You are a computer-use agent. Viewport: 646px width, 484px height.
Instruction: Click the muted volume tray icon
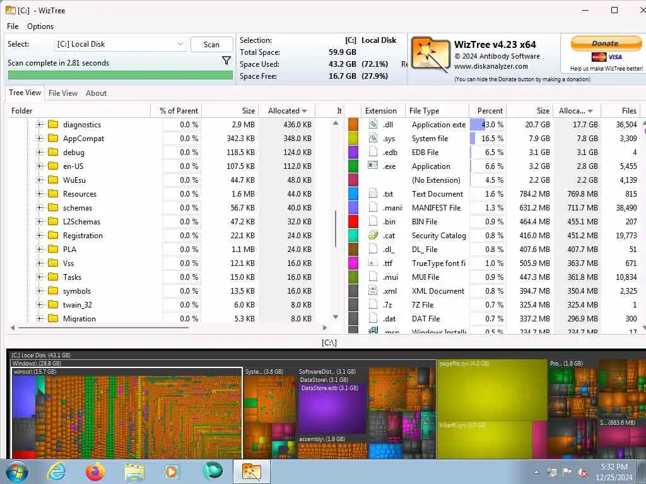[x=582, y=473]
